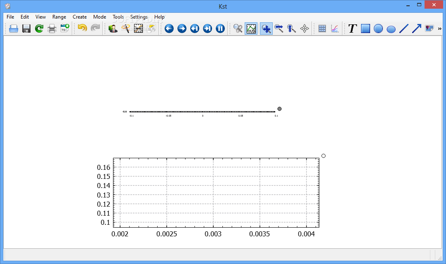Click the 0.003 x-axis label
The image size is (446, 264).
point(213,234)
